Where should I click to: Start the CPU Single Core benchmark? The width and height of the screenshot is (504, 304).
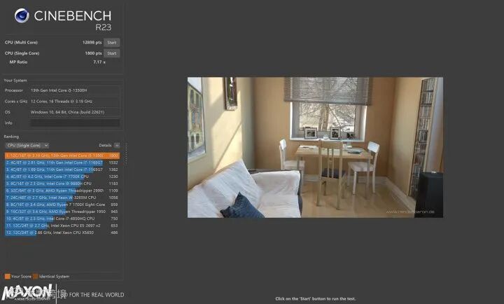click(x=111, y=53)
